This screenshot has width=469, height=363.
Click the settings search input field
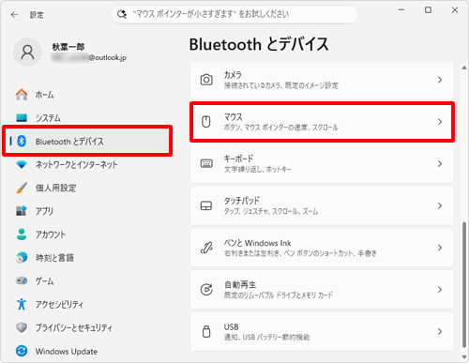pyautogui.click(x=234, y=14)
